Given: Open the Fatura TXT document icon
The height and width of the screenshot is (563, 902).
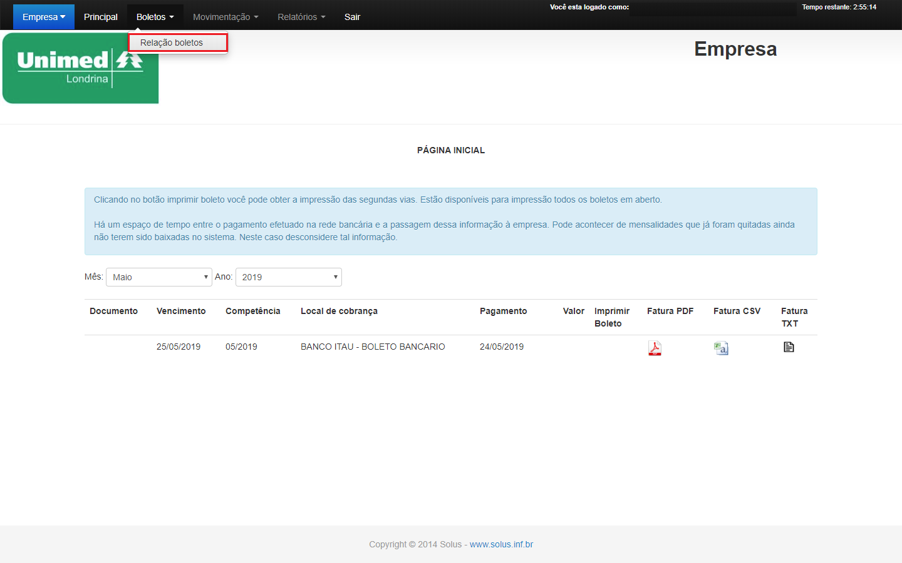Looking at the screenshot, I should coord(789,347).
